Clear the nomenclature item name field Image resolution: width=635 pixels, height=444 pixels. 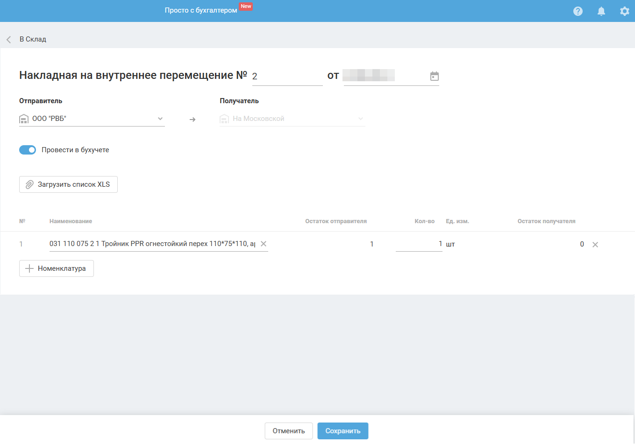(x=264, y=244)
